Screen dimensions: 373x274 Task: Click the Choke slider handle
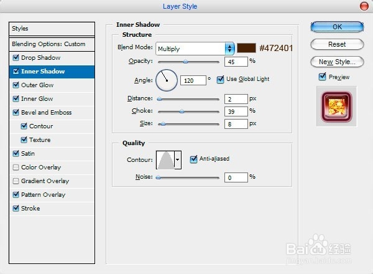pyautogui.click(x=182, y=111)
